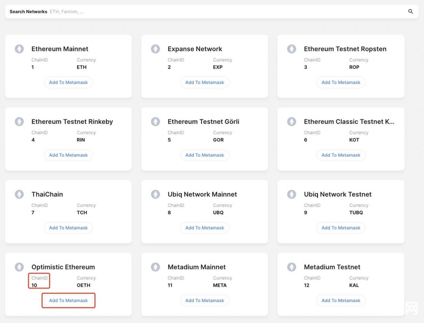Click the Ethereum Testnet Rinkeby chain icon
This screenshot has width=424, height=323.
click(x=19, y=121)
